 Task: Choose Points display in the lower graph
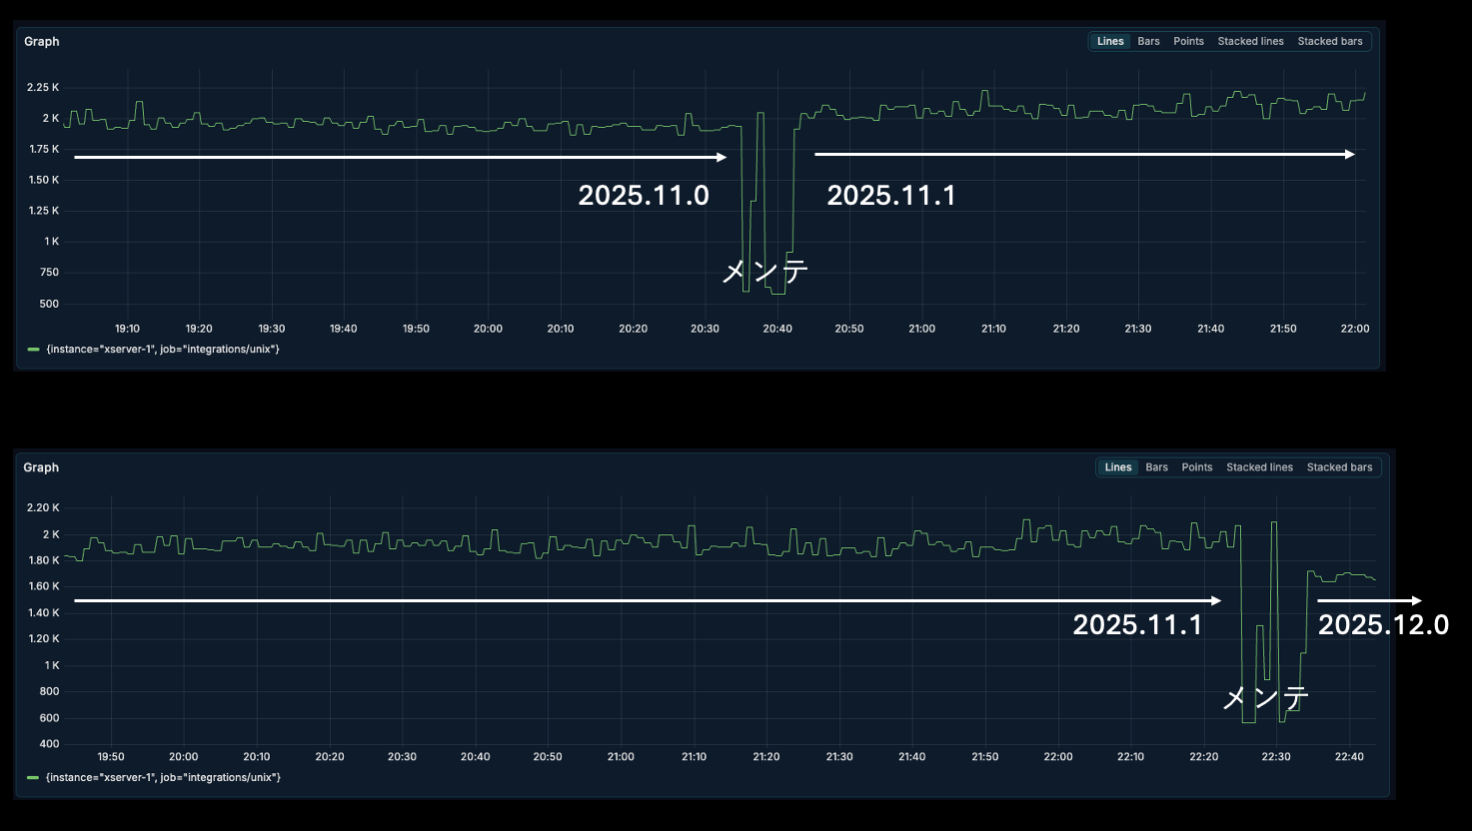[1196, 467]
